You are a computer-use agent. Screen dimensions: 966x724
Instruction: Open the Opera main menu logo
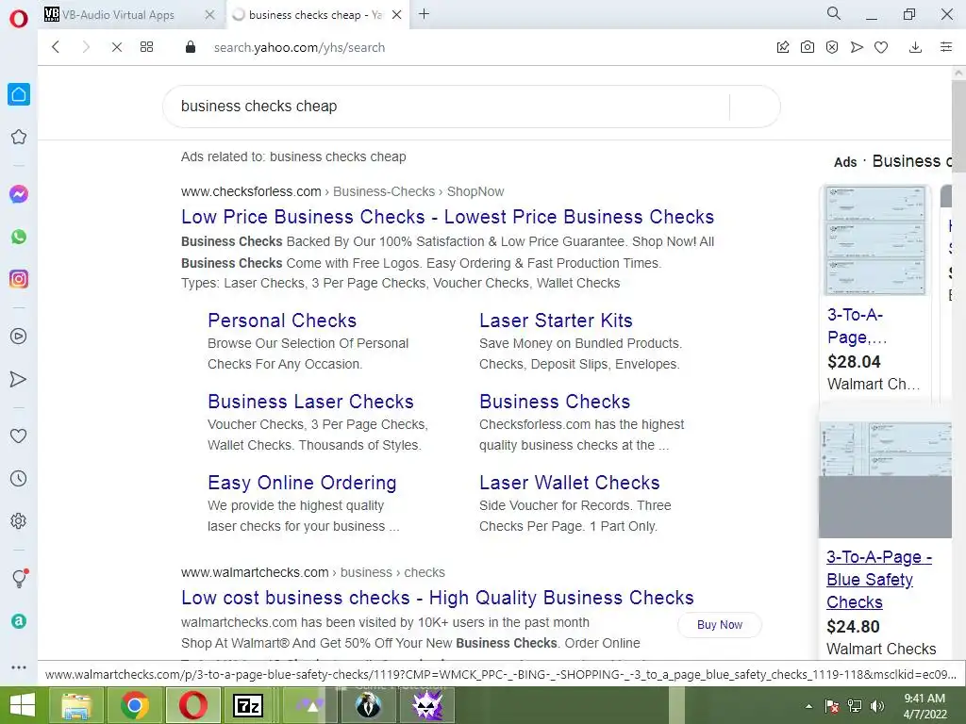pos(19,19)
